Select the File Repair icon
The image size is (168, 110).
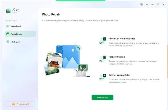tap(8, 42)
